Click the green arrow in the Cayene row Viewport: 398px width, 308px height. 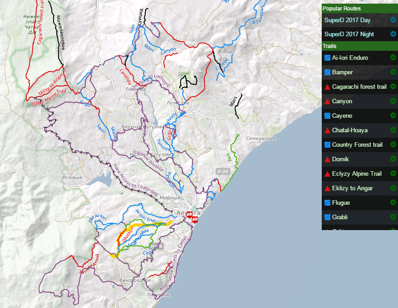point(393,116)
